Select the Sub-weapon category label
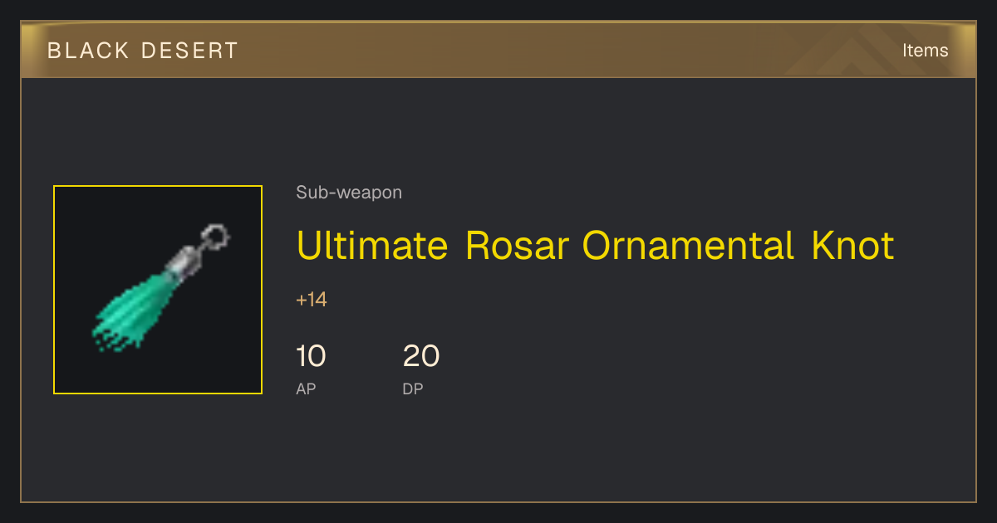 (349, 193)
